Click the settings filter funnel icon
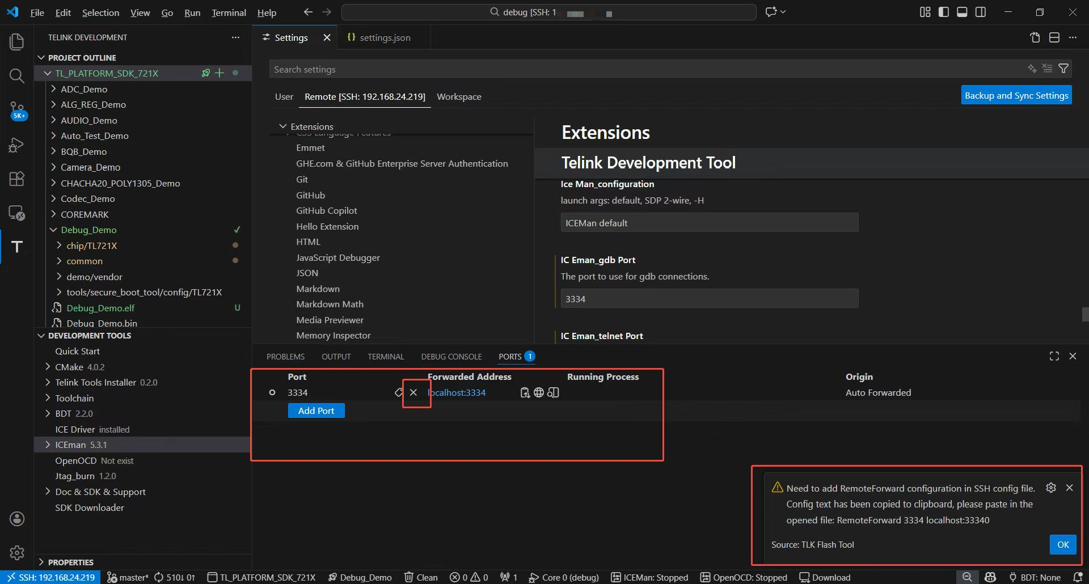The width and height of the screenshot is (1089, 584). pos(1063,69)
